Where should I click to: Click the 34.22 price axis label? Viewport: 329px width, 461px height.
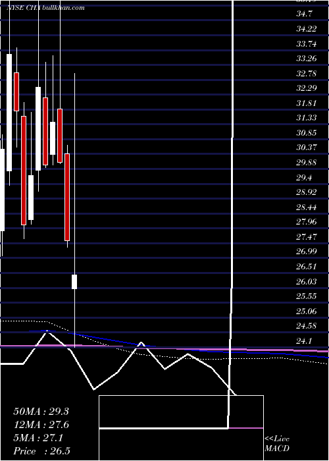[306, 29]
